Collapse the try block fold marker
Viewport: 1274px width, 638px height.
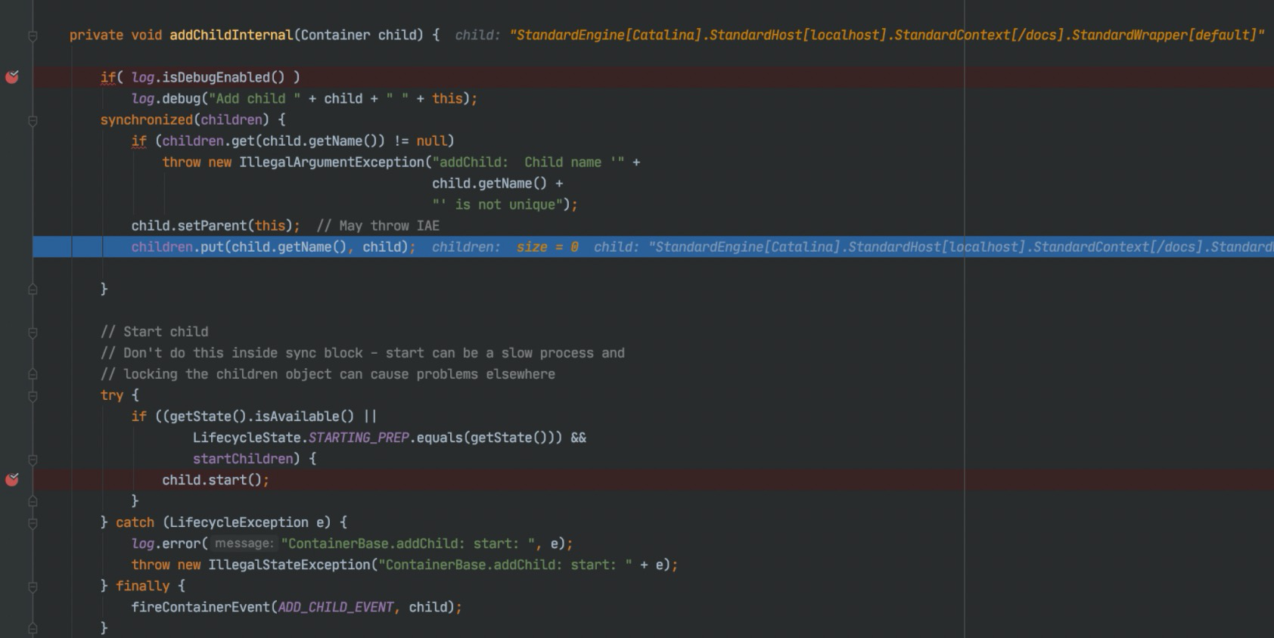point(33,395)
